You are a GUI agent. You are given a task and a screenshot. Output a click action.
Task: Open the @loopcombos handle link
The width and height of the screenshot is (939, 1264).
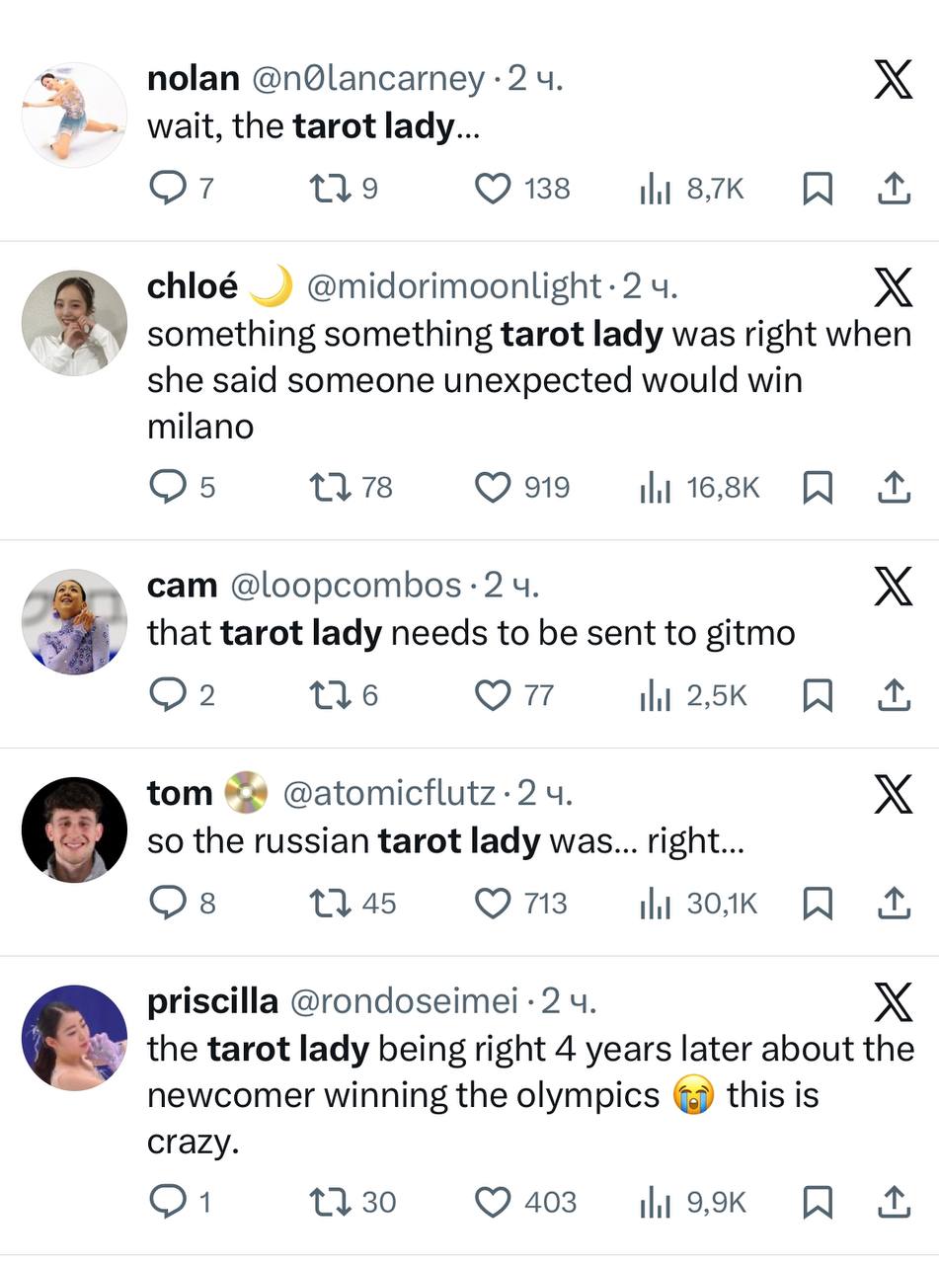[346, 586]
